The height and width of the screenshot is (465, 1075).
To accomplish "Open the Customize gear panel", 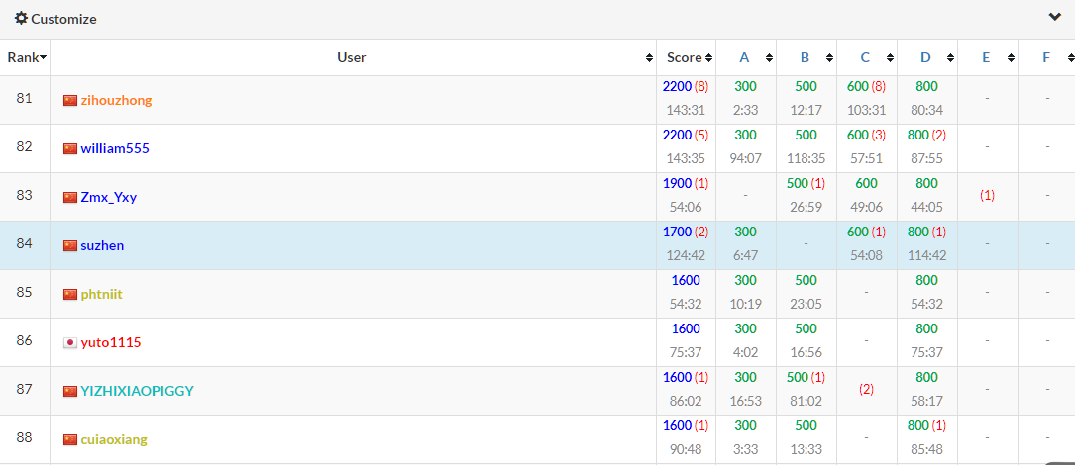I will 56,19.
